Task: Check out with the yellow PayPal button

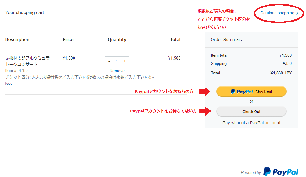Action: (x=251, y=91)
